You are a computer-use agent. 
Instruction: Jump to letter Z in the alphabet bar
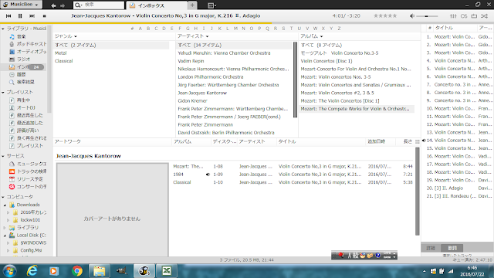[x=339, y=29]
